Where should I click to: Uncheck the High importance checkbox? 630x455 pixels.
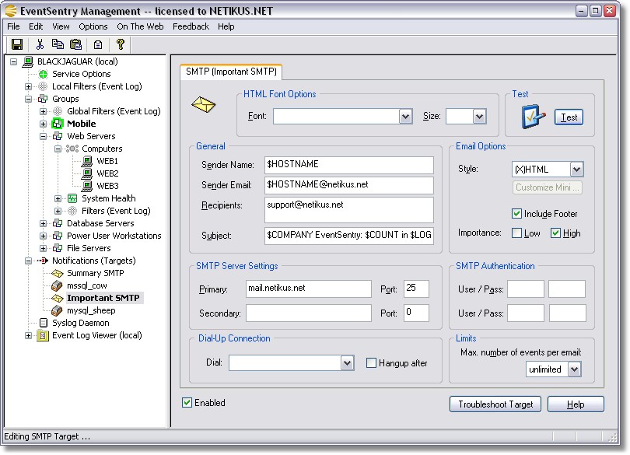click(x=555, y=233)
